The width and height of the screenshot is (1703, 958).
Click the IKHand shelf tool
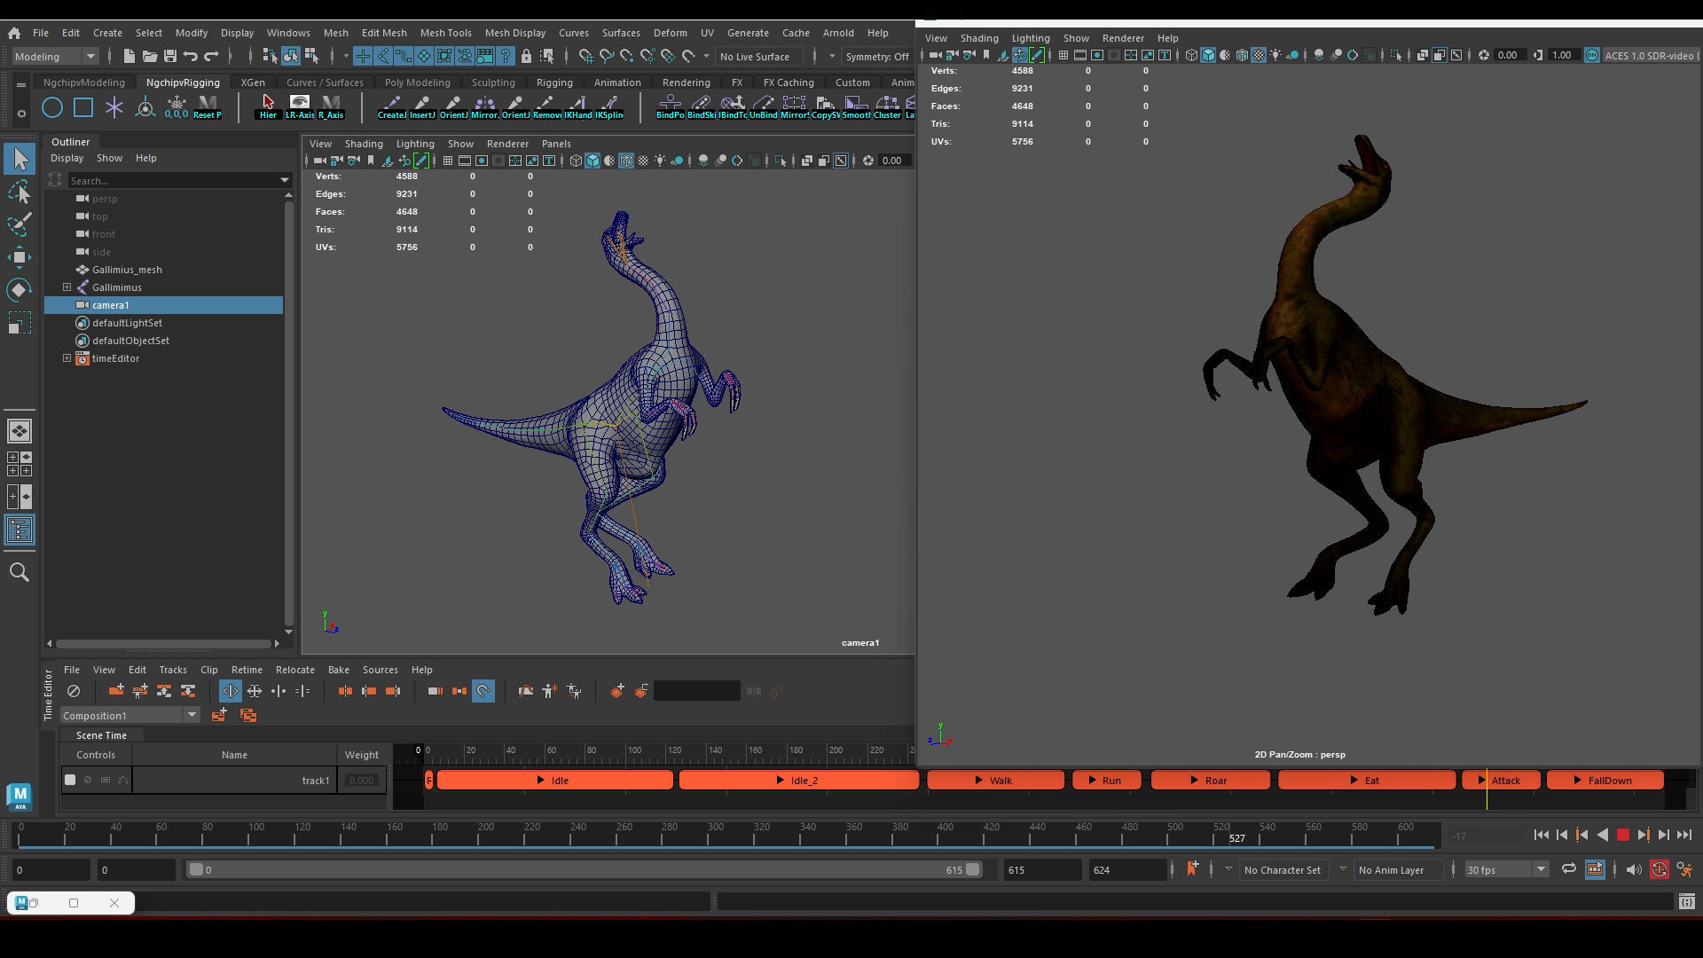[578, 106]
